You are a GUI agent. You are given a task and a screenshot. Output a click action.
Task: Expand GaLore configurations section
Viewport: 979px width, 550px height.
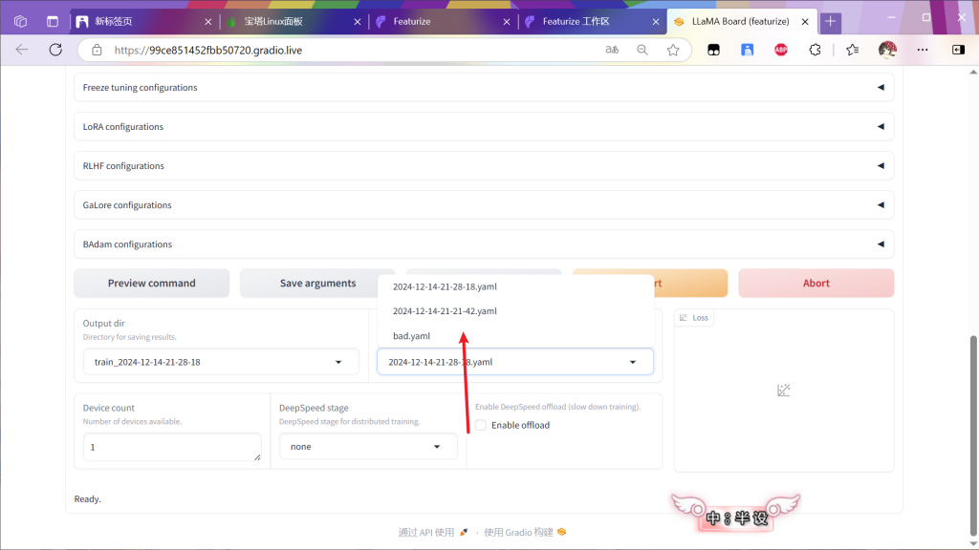[484, 205]
